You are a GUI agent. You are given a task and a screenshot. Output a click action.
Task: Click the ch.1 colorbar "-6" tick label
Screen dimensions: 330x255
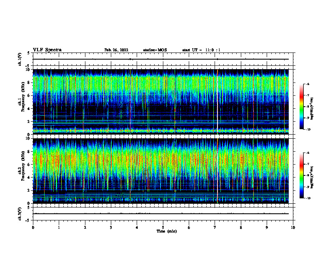point(307,84)
